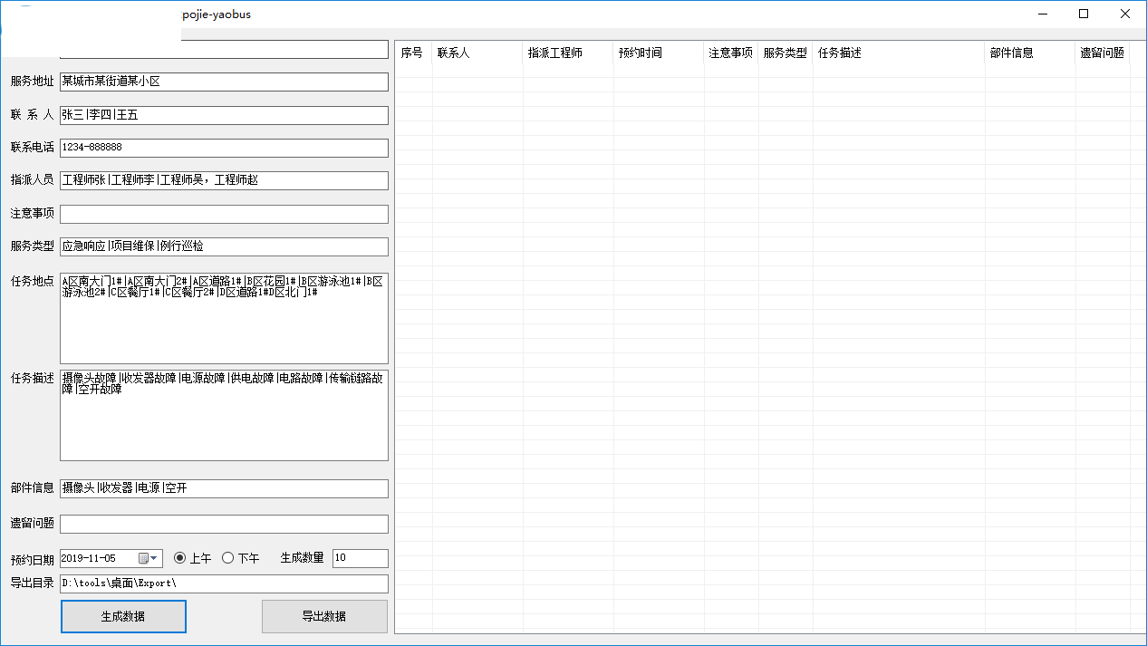
Task: Minimize the window from title bar
Action: click(x=1043, y=14)
